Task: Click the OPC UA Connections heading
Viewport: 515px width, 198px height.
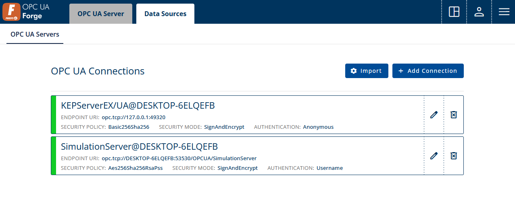Action: pos(98,71)
